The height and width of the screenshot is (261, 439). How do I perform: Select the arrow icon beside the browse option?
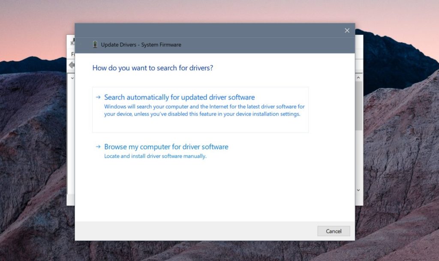98,147
